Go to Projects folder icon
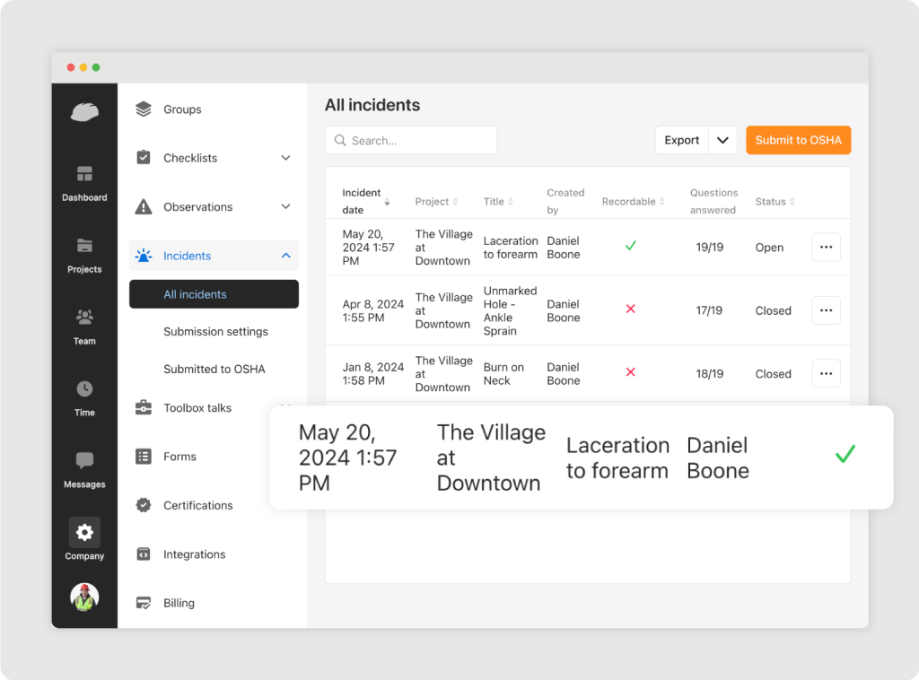919x680 pixels. [84, 246]
